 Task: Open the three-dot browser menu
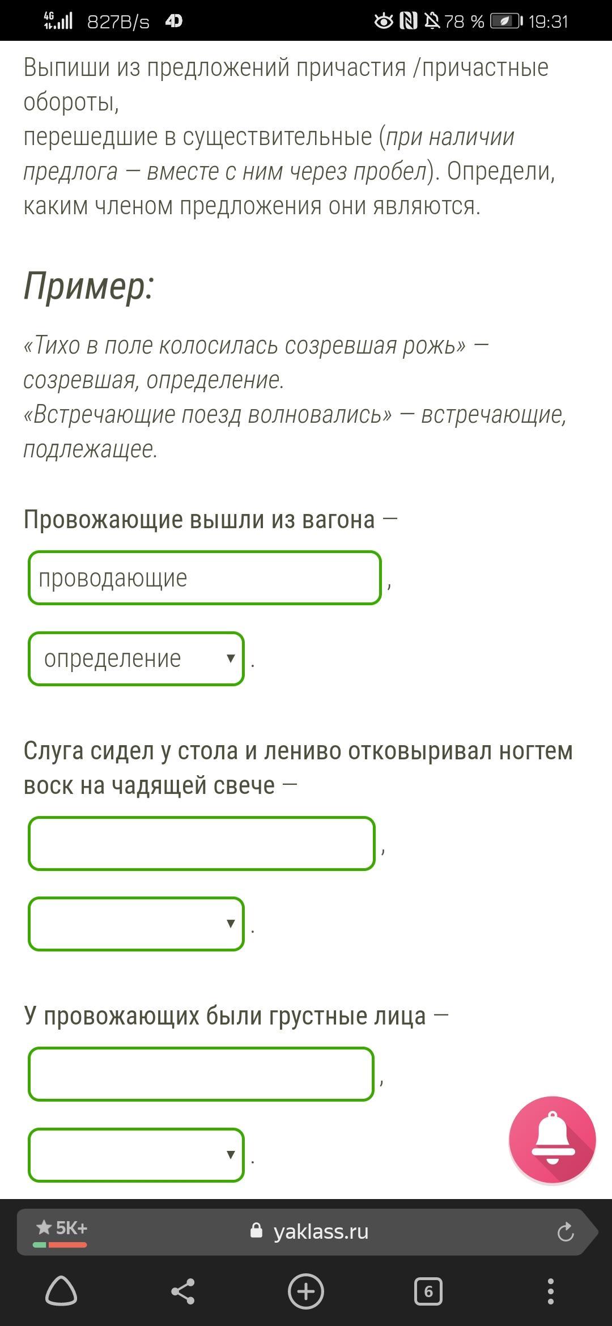550,1291
